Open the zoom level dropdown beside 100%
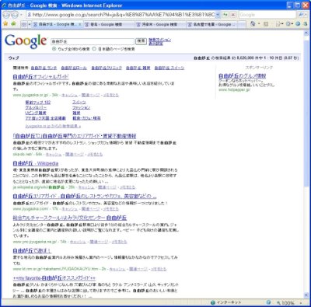This screenshot has height=307, width=311. coord(301,302)
